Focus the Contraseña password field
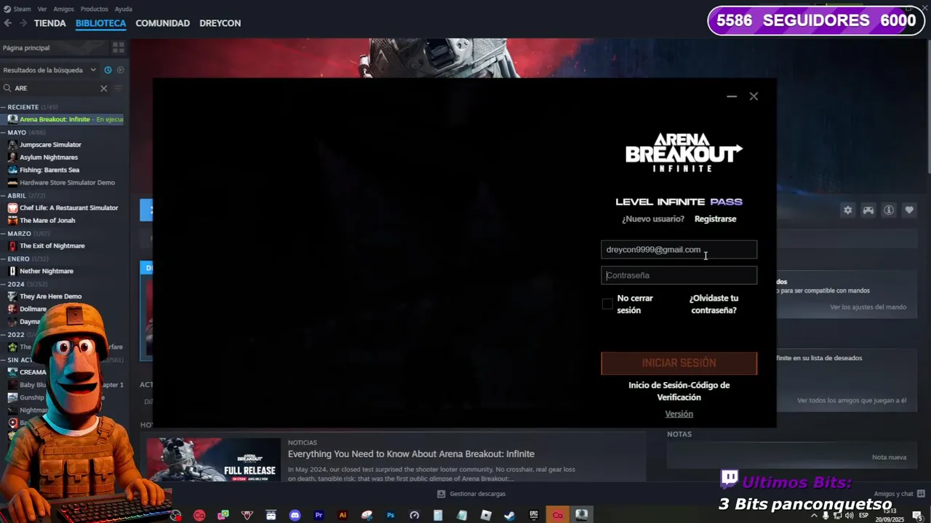The image size is (931, 523). (x=679, y=275)
